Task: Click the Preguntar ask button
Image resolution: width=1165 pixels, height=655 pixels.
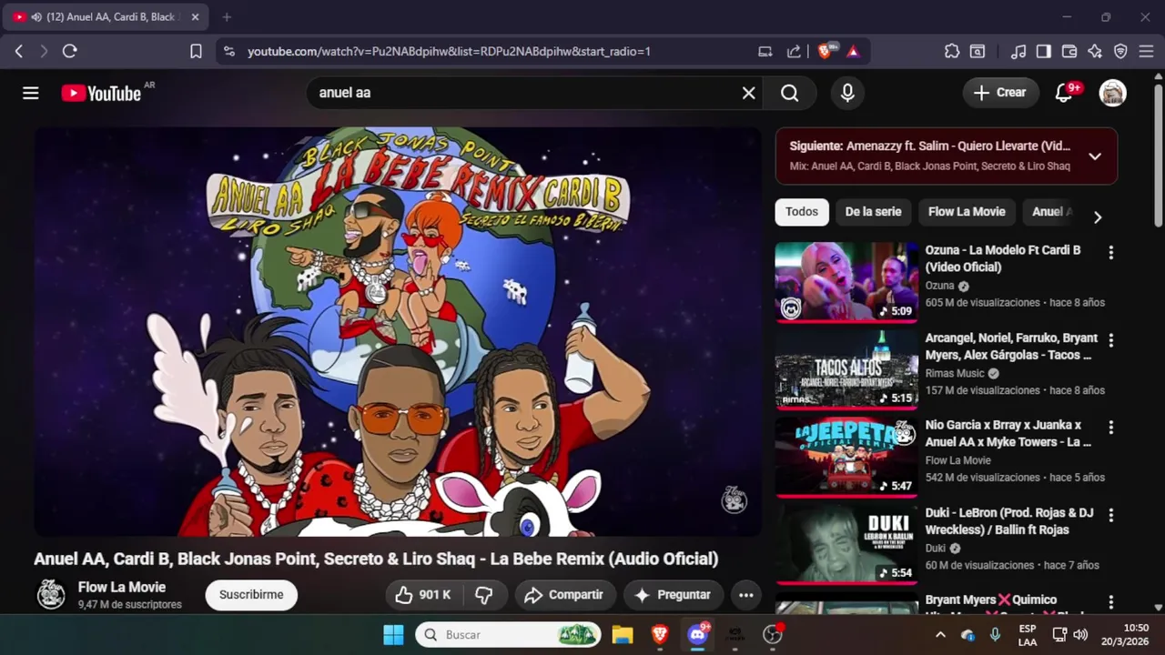Action: (673, 595)
